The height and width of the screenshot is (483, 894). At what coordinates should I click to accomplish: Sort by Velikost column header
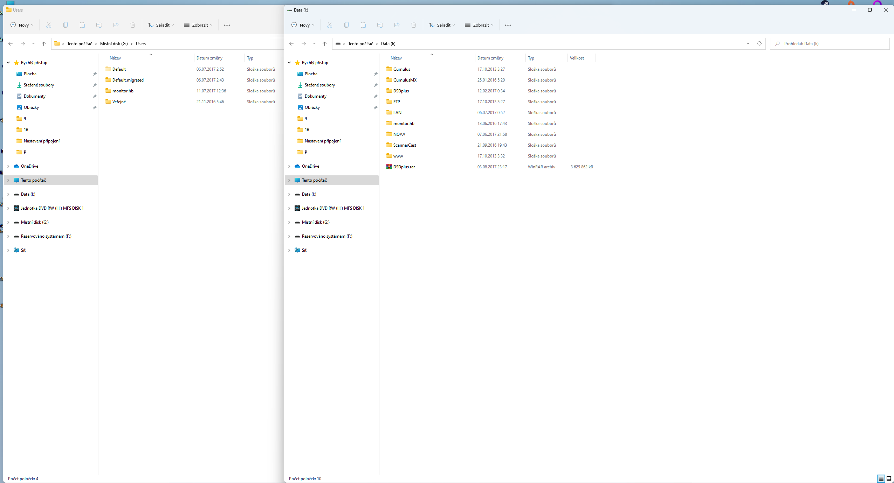(577, 58)
